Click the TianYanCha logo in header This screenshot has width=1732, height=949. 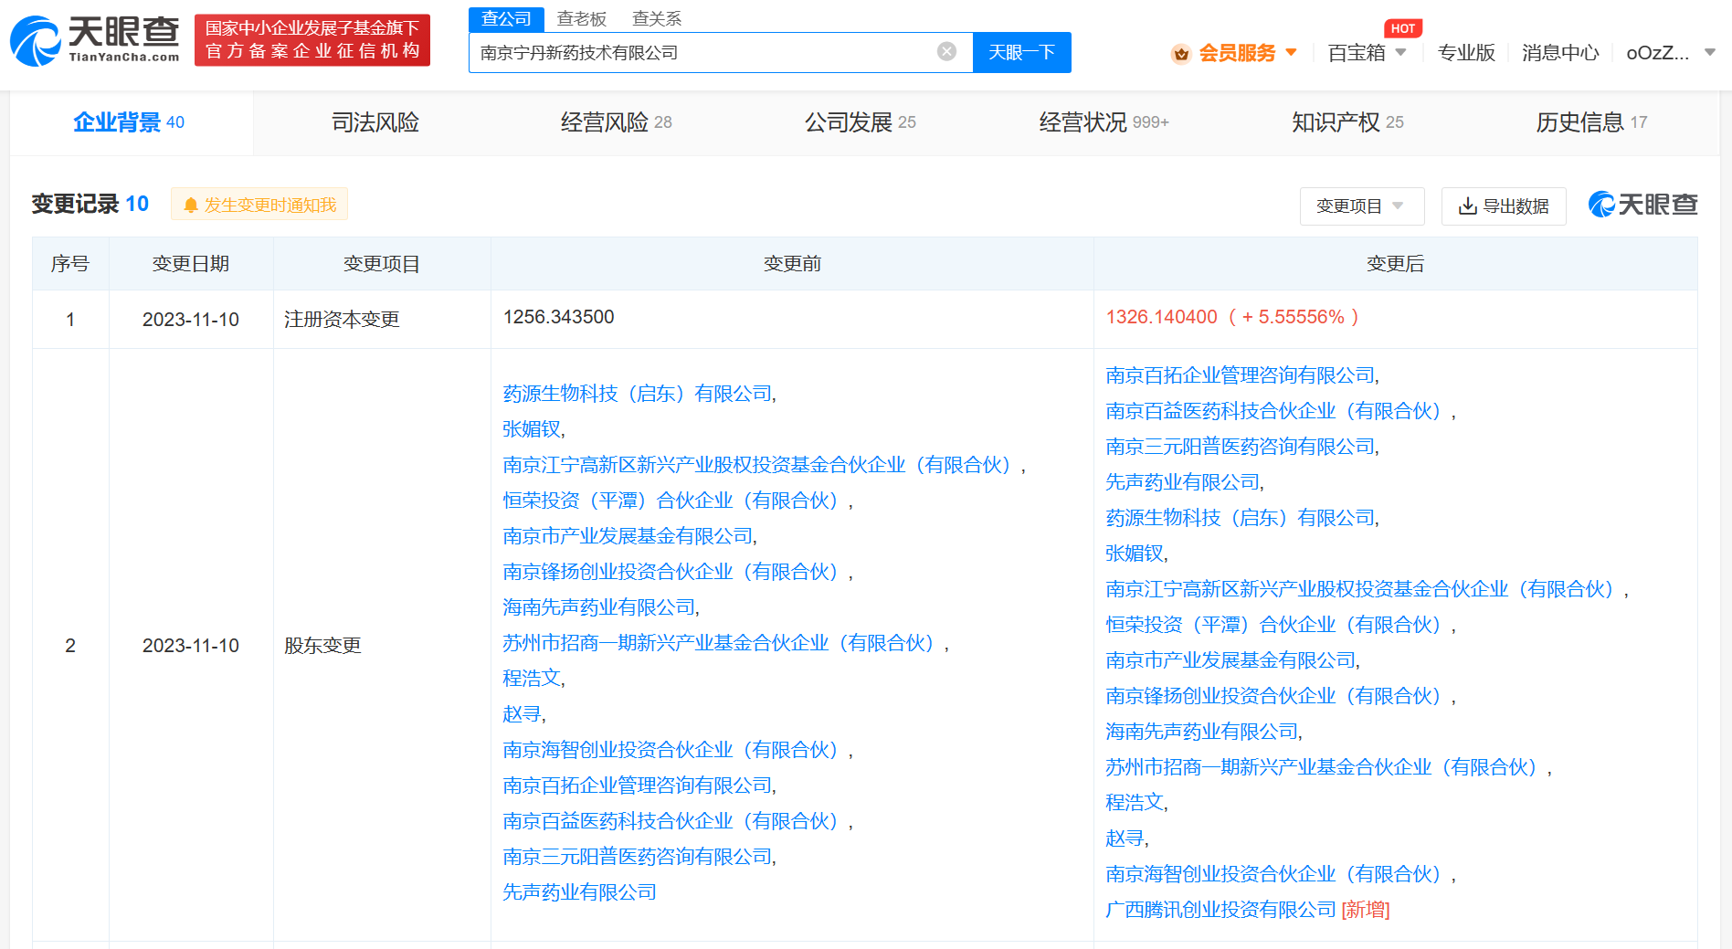(x=95, y=40)
